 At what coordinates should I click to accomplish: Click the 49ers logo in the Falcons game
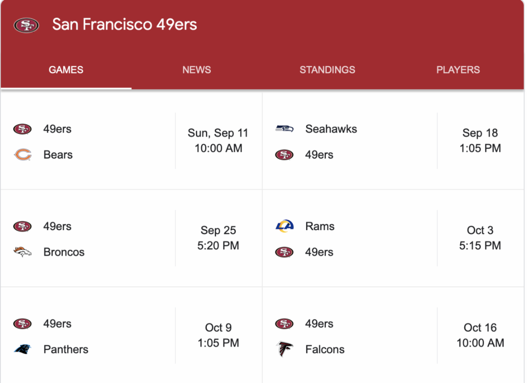click(284, 324)
